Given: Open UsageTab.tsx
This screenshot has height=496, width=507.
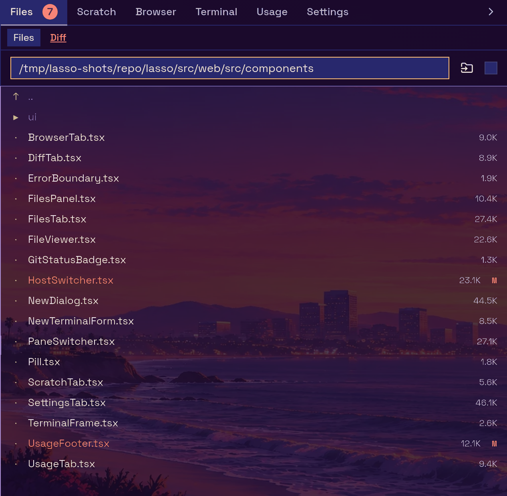Looking at the screenshot, I should tap(254, 464).
